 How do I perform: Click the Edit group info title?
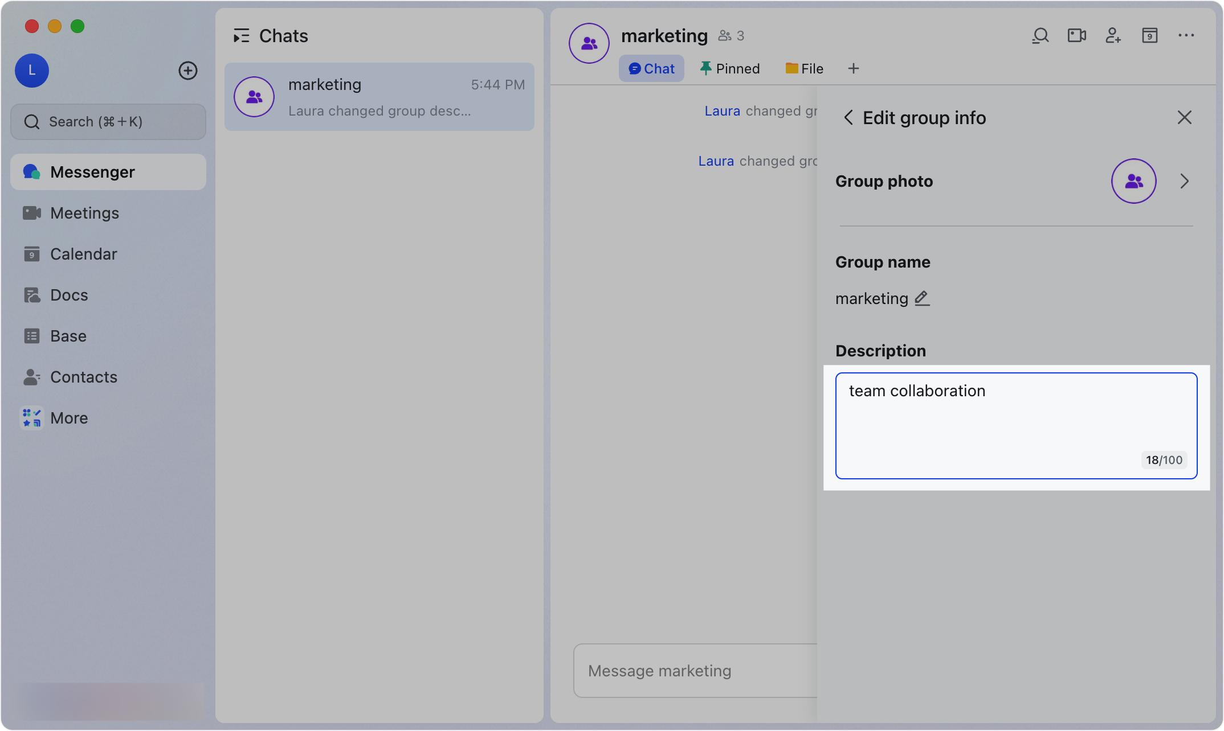pos(924,118)
